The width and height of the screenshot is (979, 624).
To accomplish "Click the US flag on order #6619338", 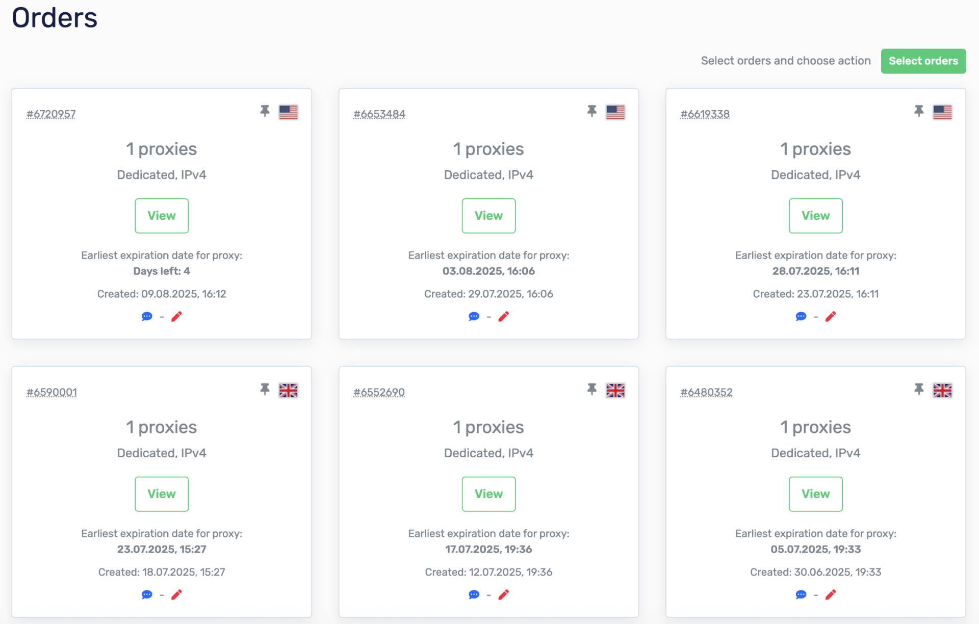I will pos(942,112).
